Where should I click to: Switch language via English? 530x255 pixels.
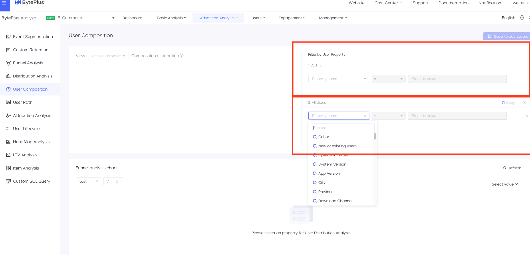(509, 18)
